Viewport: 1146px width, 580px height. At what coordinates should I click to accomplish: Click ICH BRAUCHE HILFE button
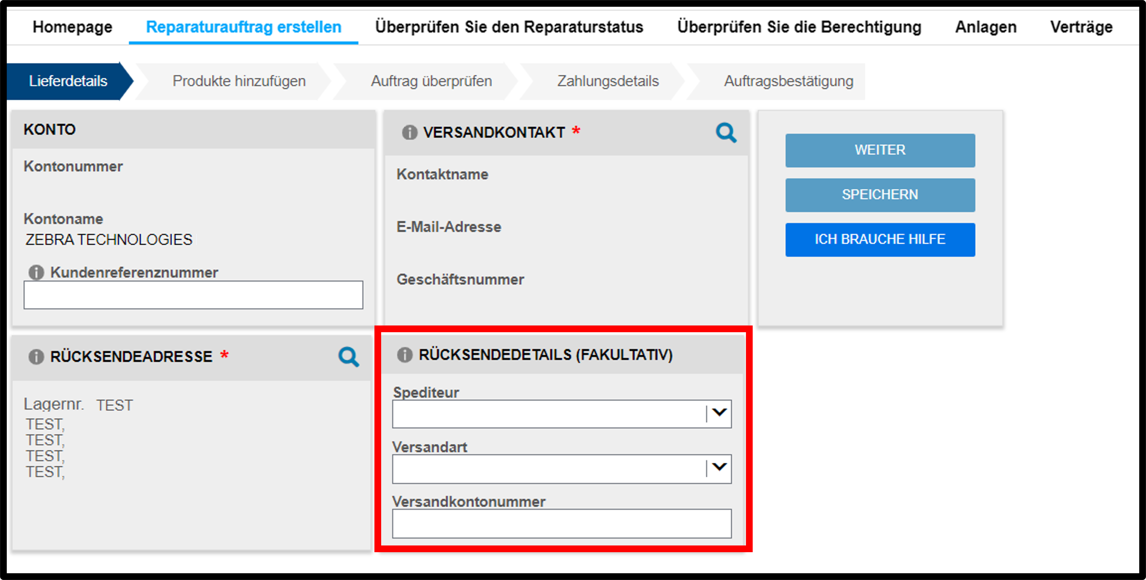880,239
